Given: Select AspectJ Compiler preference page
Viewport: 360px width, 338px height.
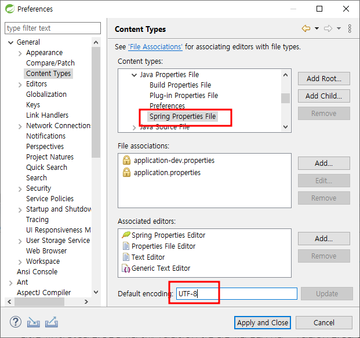Looking at the screenshot, I should (x=44, y=293).
